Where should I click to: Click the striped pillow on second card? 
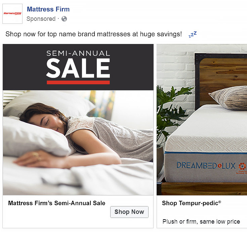[x=228, y=98]
